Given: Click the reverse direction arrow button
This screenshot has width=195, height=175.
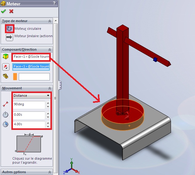Looking at the screenshot, I should (6, 67).
